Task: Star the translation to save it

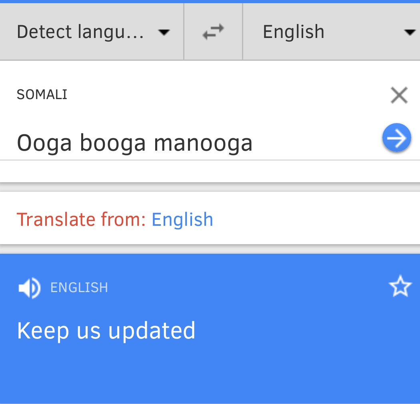Action: 400,287
